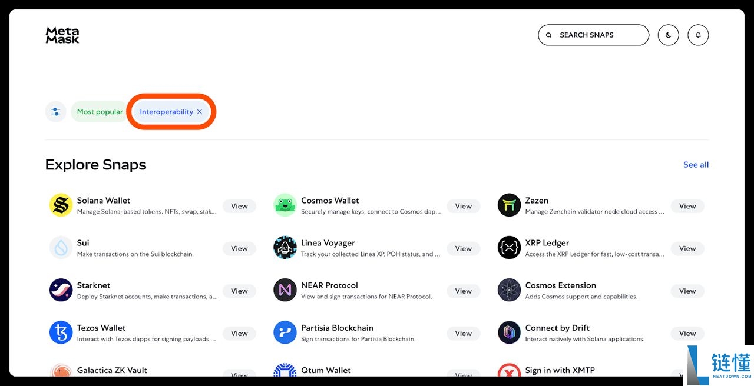754x386 pixels.
Task: Open the Sui title
Action: 83,243
